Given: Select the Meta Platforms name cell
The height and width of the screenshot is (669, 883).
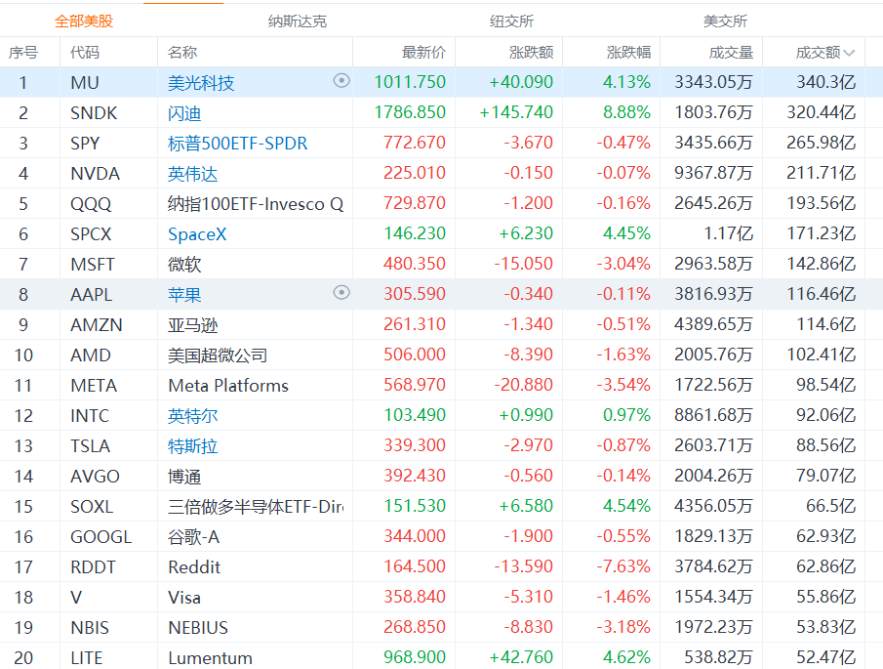Looking at the screenshot, I should pyautogui.click(x=228, y=386).
